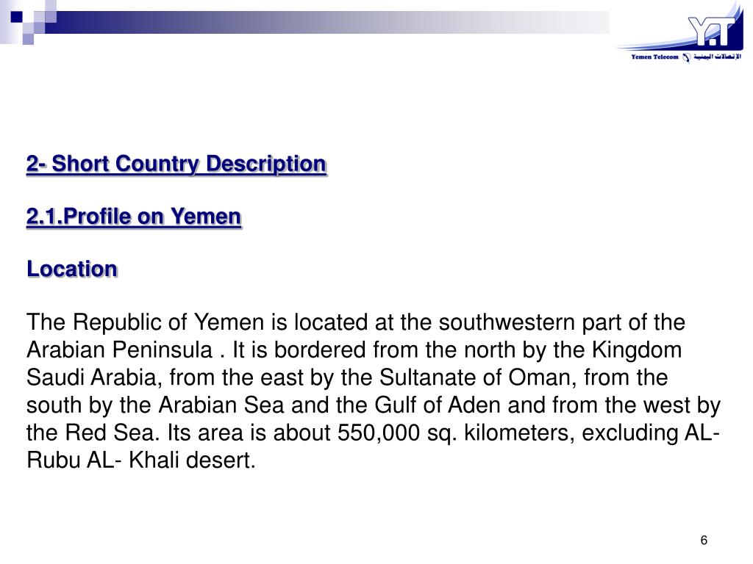This screenshot has height=564, width=753.
Task: Click the light purple square decoration
Action: click(28, 39)
